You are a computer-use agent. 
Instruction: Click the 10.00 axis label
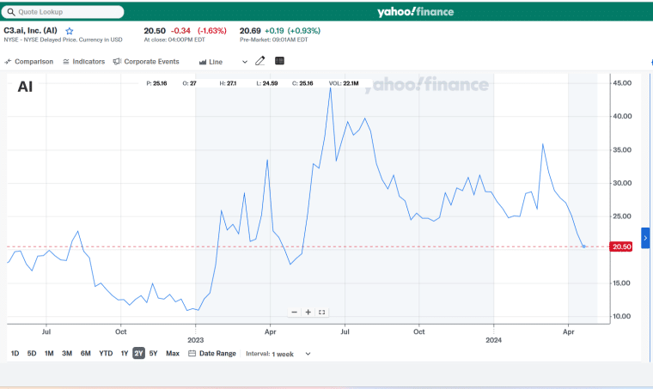[x=622, y=316]
